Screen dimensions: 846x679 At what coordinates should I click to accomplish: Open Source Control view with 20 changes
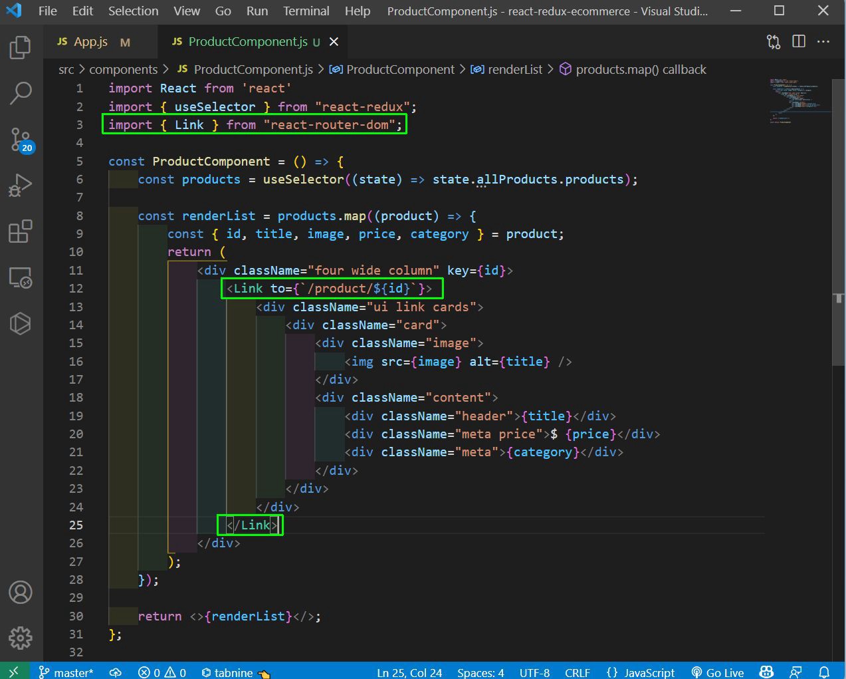click(21, 140)
